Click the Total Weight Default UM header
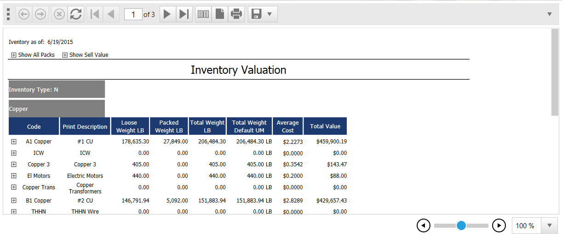 pyautogui.click(x=249, y=126)
